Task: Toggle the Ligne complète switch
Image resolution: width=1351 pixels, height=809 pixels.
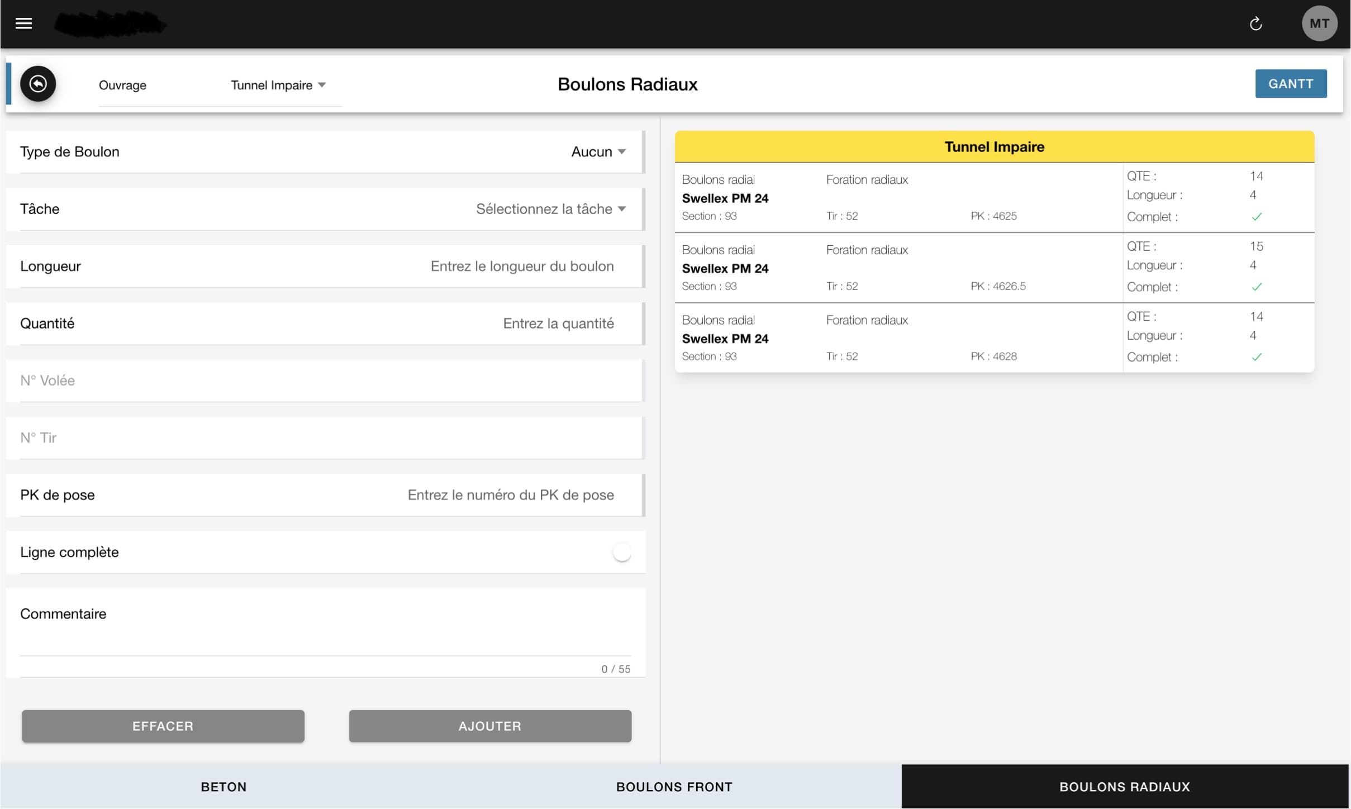Action: tap(621, 552)
